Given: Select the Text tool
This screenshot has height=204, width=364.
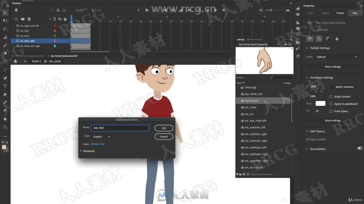Looking at the screenshot, I should coord(5,86).
